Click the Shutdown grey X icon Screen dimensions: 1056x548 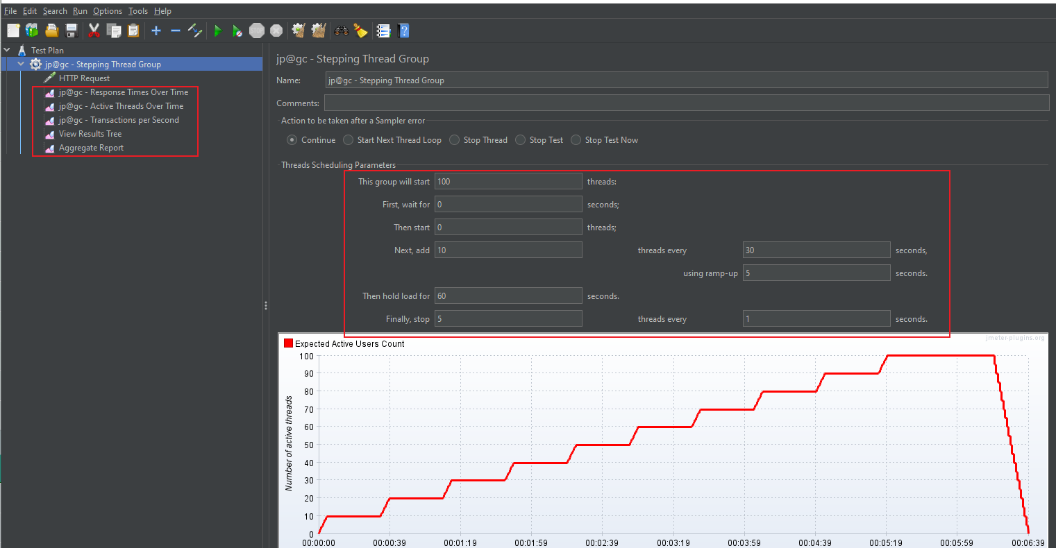click(x=276, y=31)
